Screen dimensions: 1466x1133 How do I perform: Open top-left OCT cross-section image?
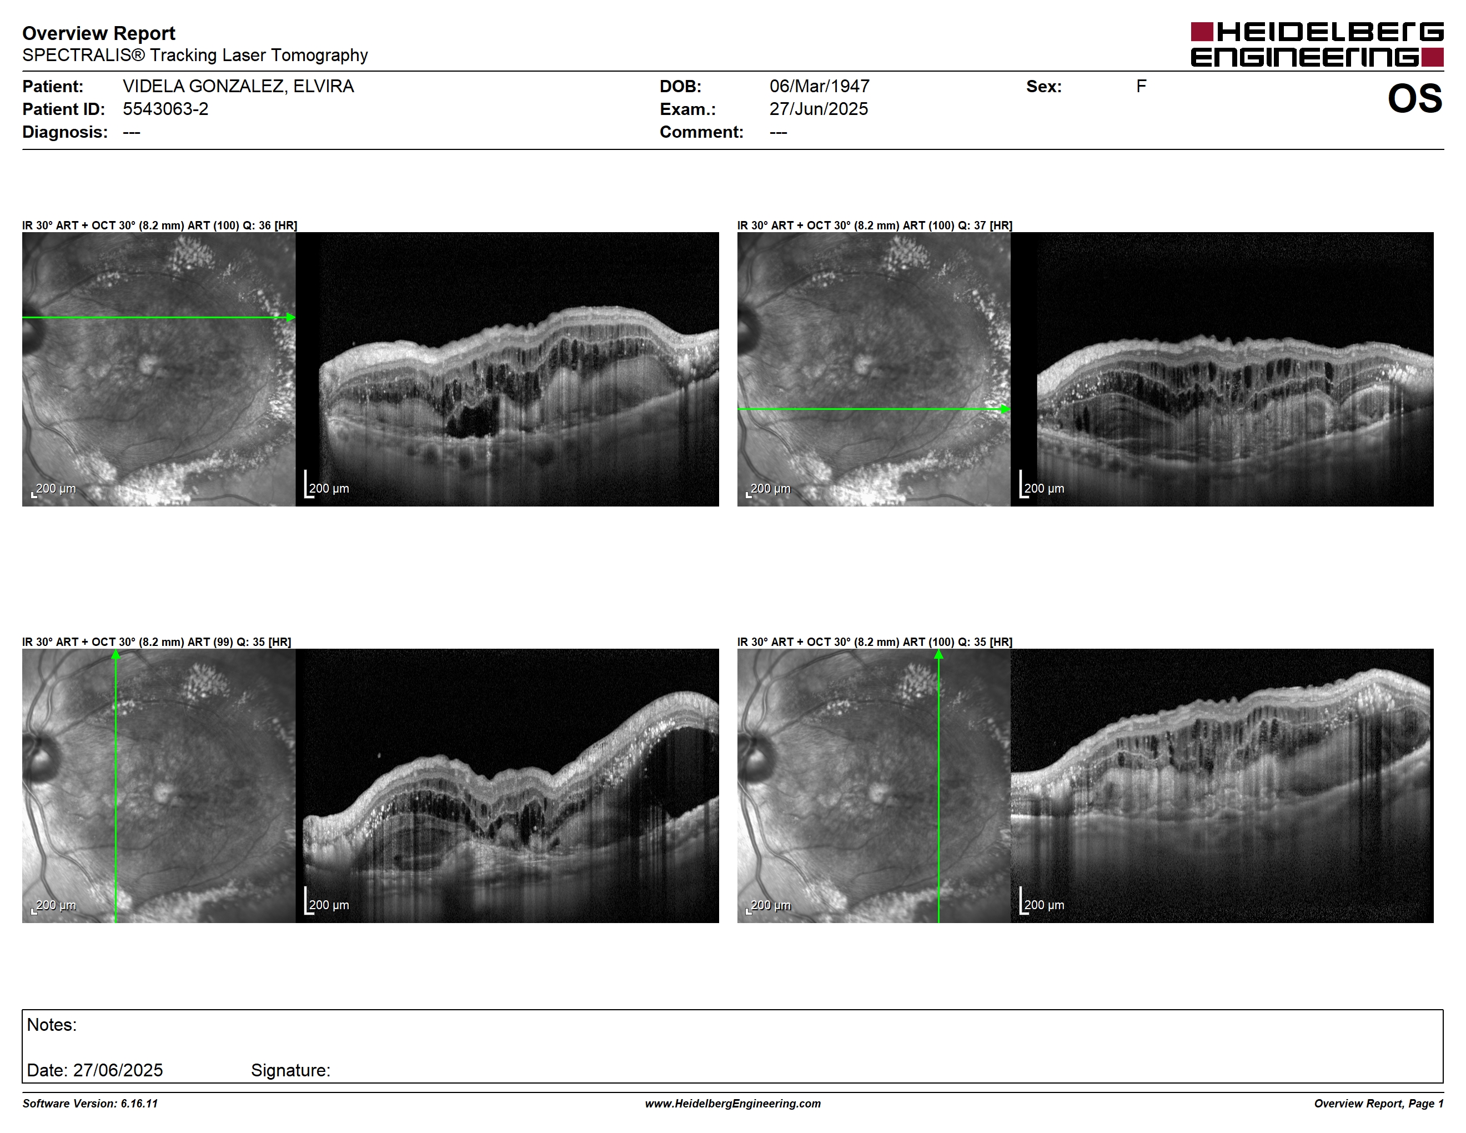(x=507, y=369)
